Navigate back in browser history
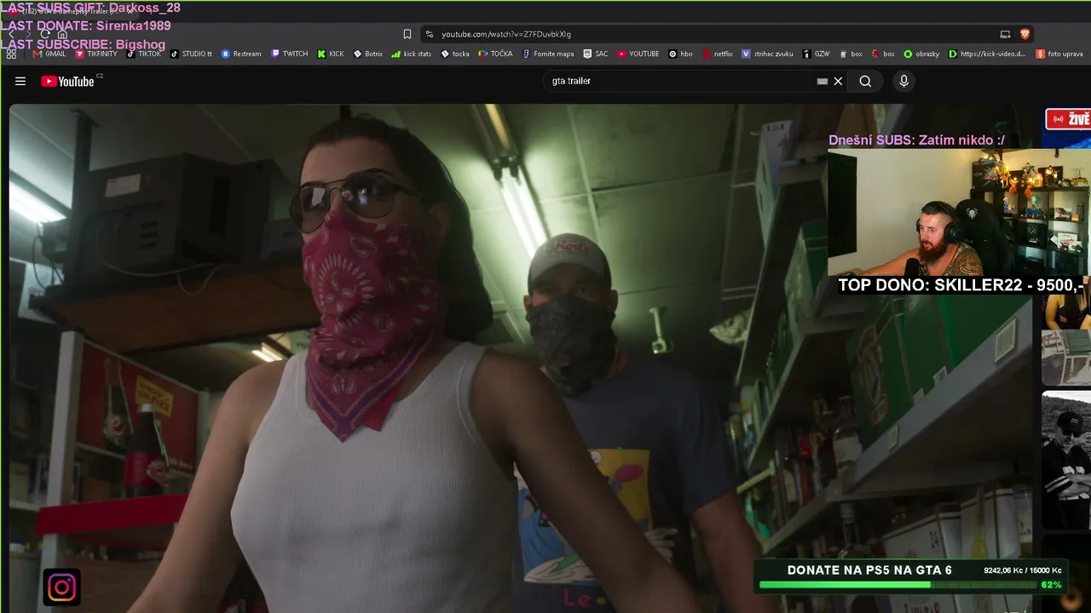 pos(11,34)
